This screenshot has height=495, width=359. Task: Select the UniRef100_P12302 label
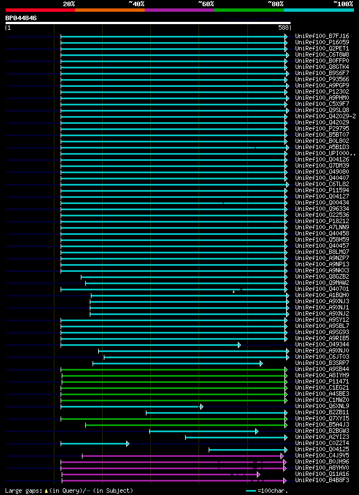322,92
